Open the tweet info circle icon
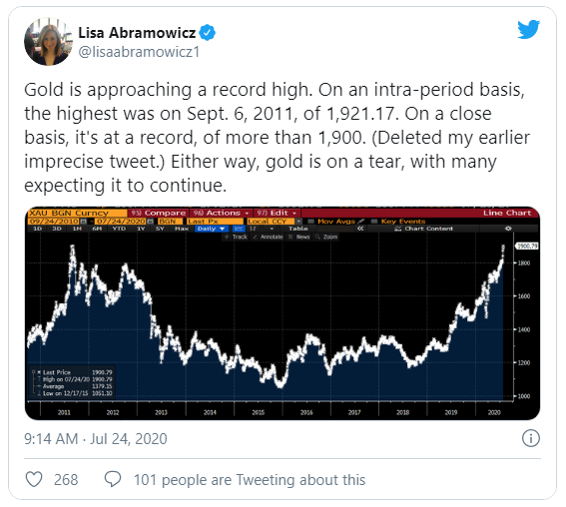Image resolution: width=566 pixels, height=507 pixels. click(531, 438)
